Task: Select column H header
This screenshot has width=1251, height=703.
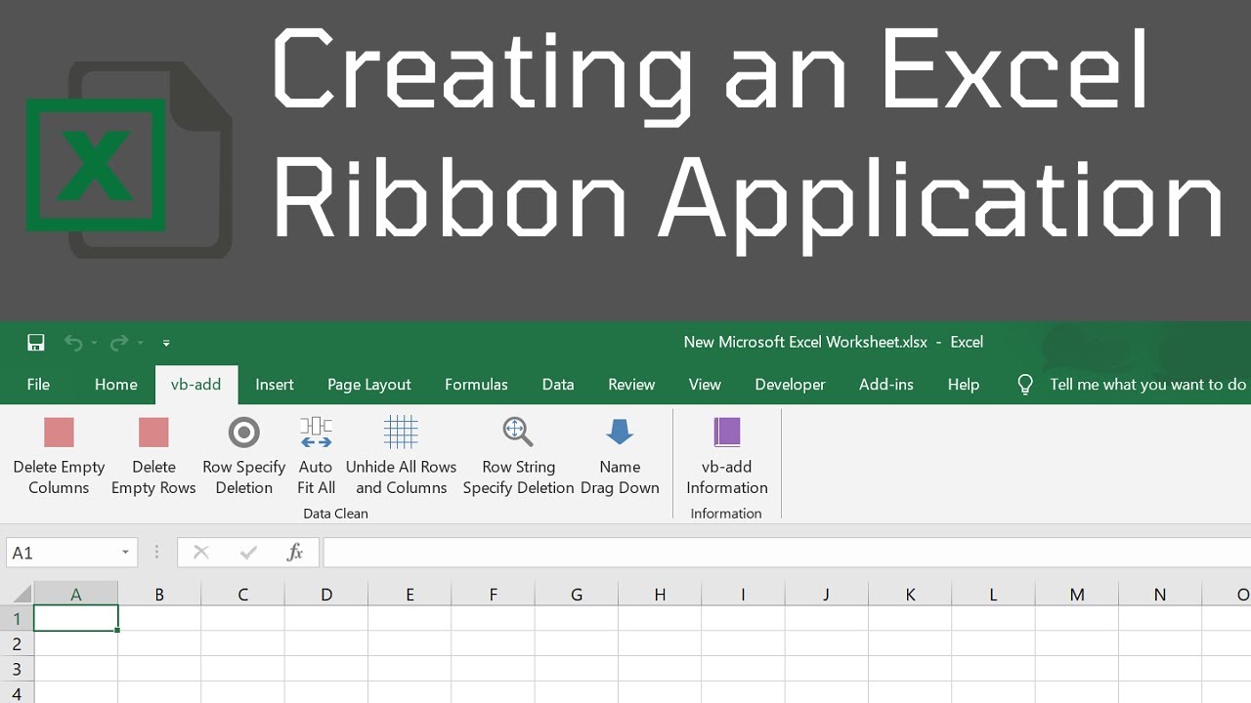Action: point(660,594)
